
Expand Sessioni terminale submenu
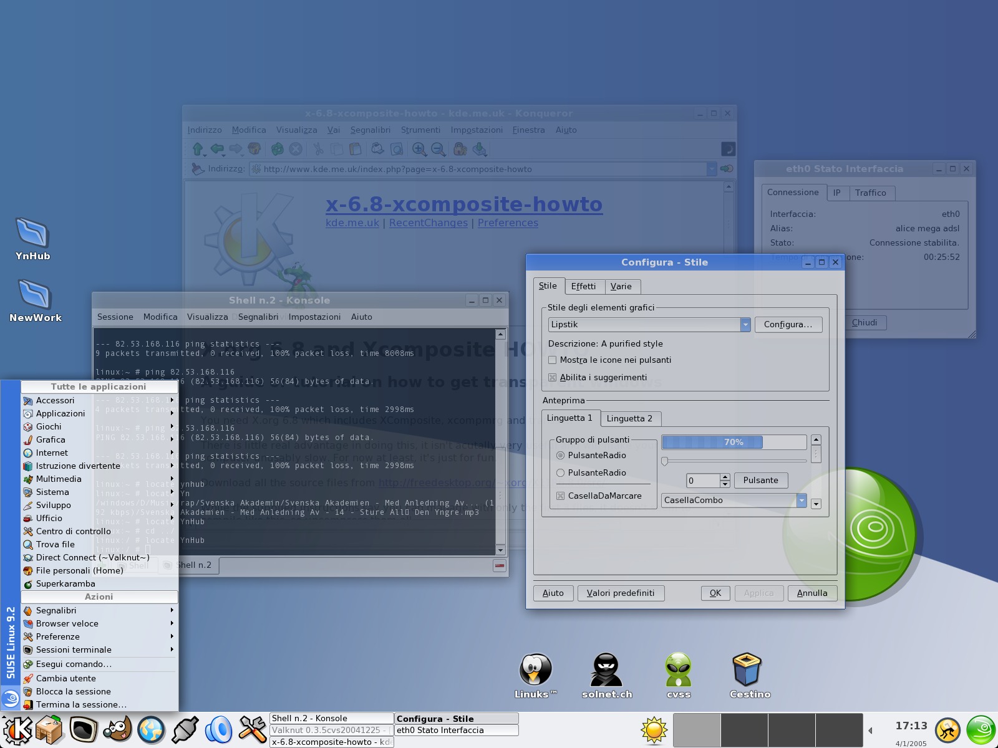point(100,650)
